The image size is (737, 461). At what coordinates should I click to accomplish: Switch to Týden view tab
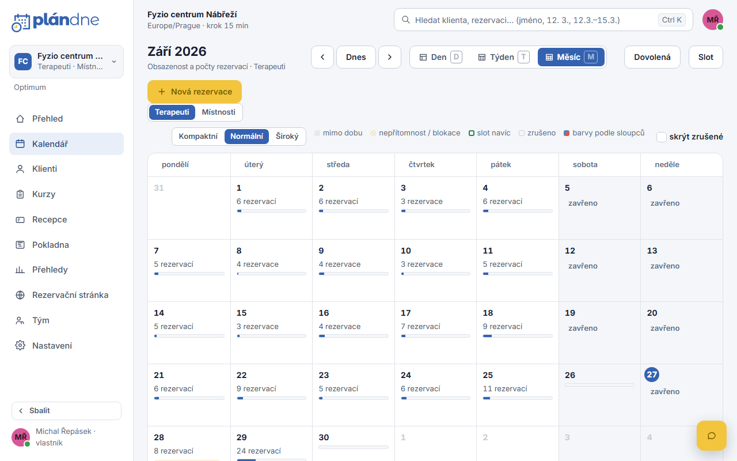[503, 57]
